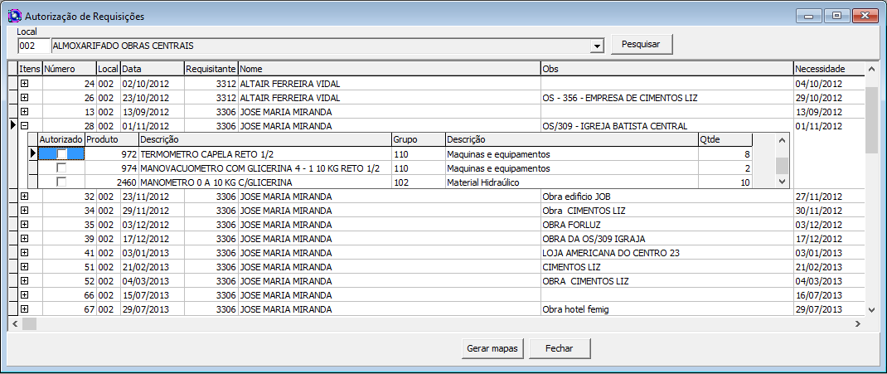887x374 pixels.
Task: Collapse the expanded requisition number 28
Action: click(24, 126)
